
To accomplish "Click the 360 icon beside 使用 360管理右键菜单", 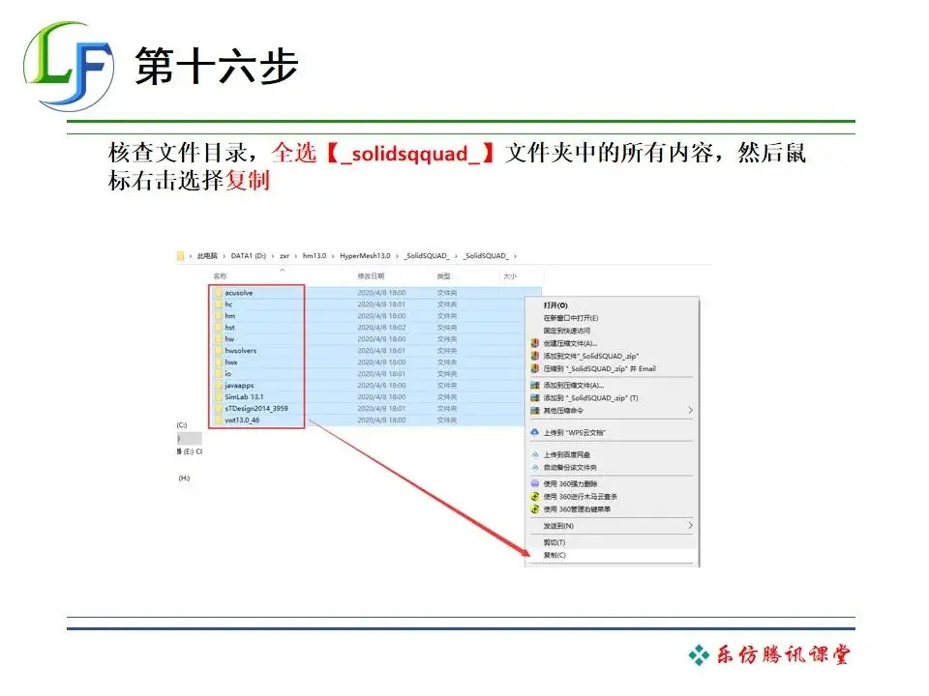I will tap(534, 509).
